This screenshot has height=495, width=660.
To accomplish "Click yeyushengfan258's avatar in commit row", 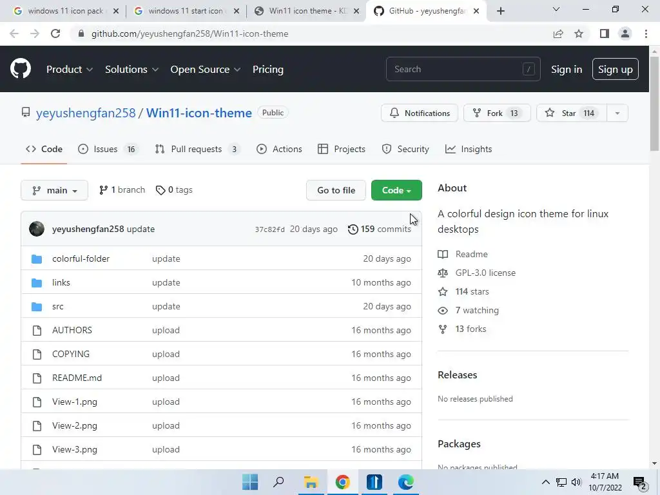I will [37, 229].
